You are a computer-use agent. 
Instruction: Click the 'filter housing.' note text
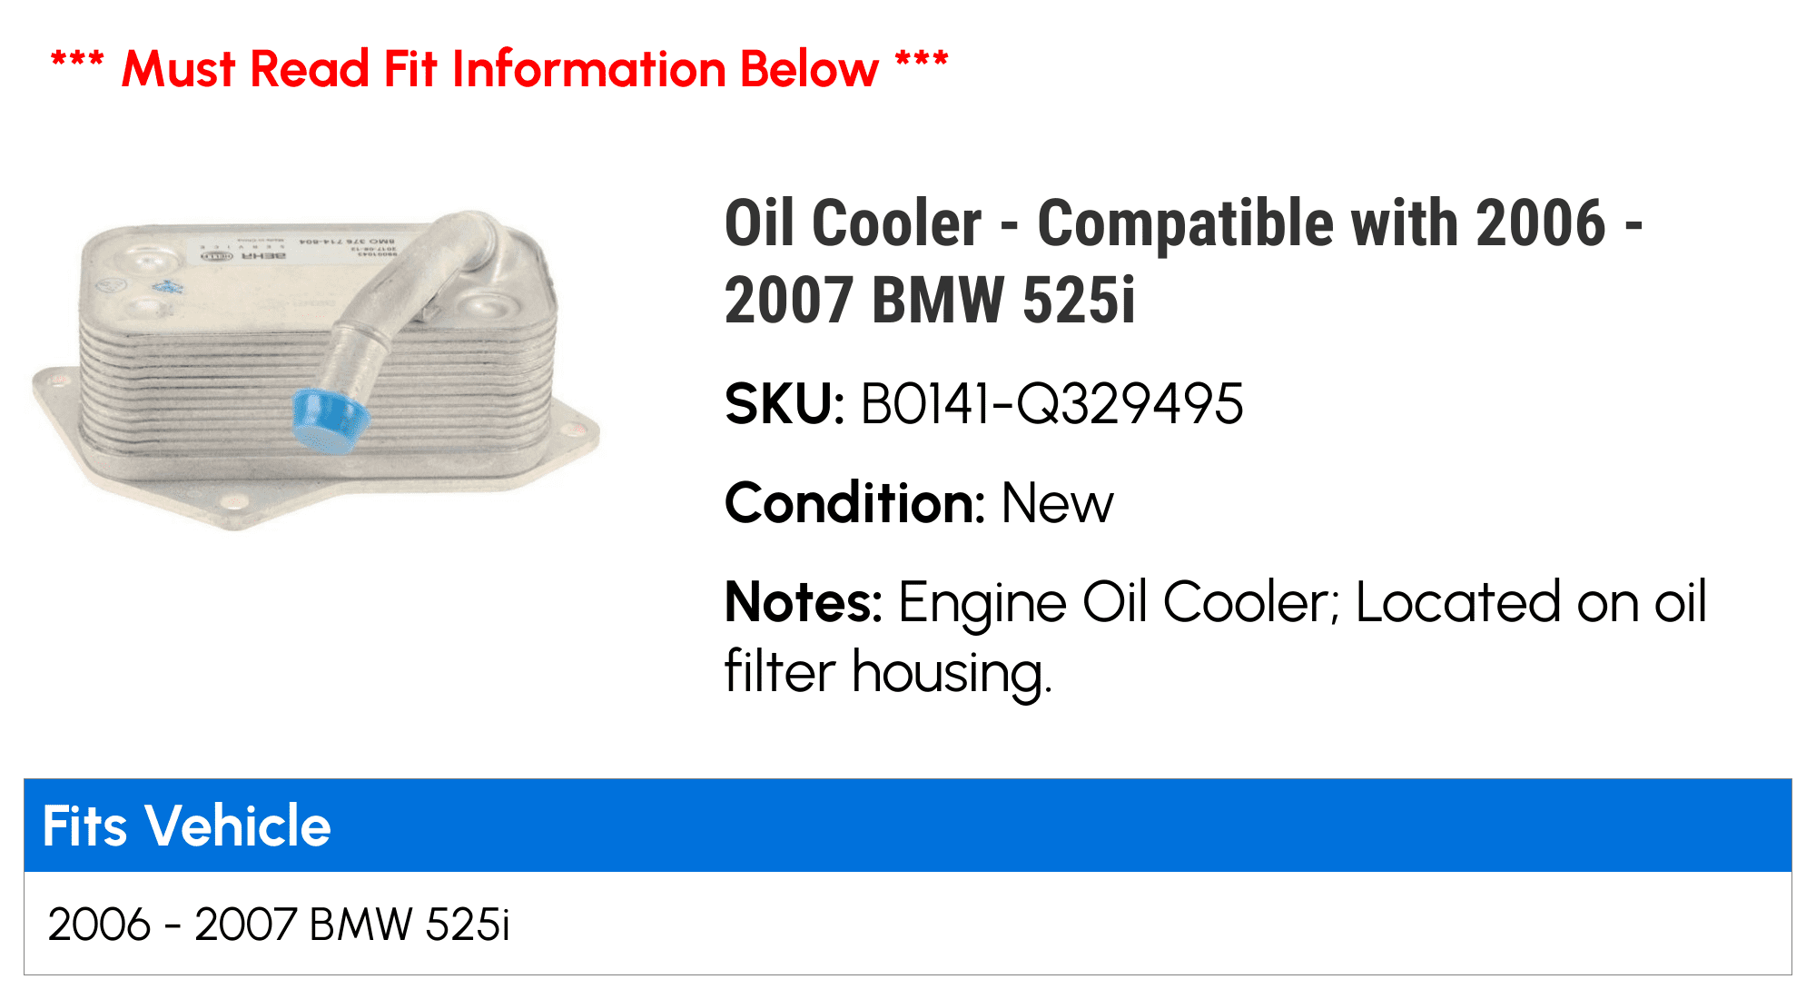point(888,673)
